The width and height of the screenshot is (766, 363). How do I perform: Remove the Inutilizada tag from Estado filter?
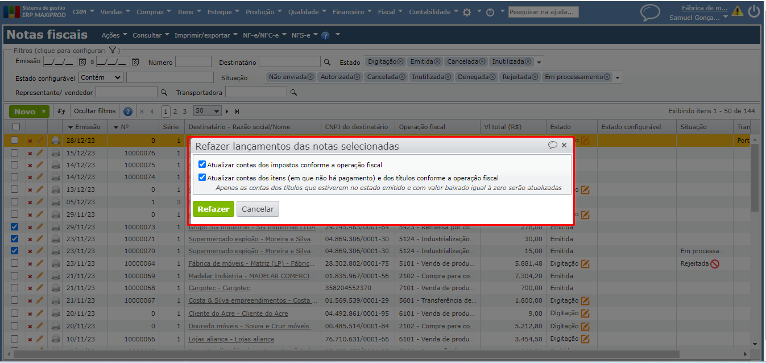pos(528,61)
